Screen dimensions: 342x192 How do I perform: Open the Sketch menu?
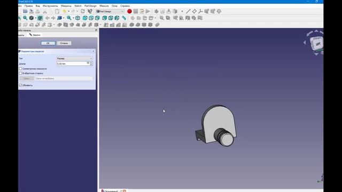(78, 6)
